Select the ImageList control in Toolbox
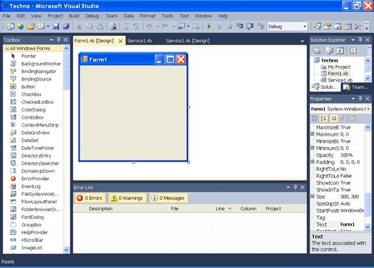The width and height of the screenshot is (374, 268). [x=32, y=248]
